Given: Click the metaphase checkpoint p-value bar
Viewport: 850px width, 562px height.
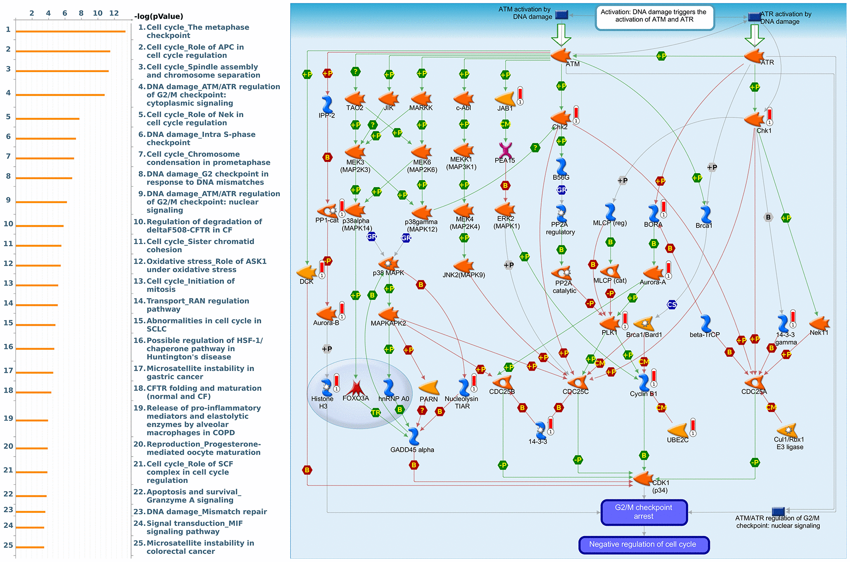Looking at the screenshot, I should pyautogui.click(x=71, y=31).
